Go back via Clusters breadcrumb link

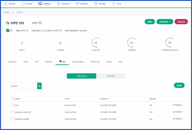pyautogui.click(x=7, y=12)
